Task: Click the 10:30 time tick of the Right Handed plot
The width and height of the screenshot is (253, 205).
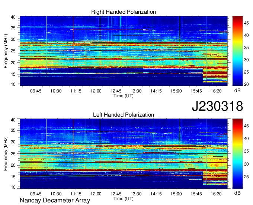Action: pyautogui.click(x=56, y=91)
